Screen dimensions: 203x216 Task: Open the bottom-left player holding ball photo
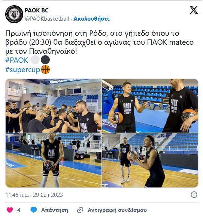pos(54,160)
